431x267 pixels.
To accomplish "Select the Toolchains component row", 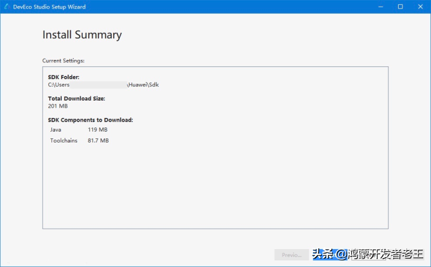I will point(80,141).
